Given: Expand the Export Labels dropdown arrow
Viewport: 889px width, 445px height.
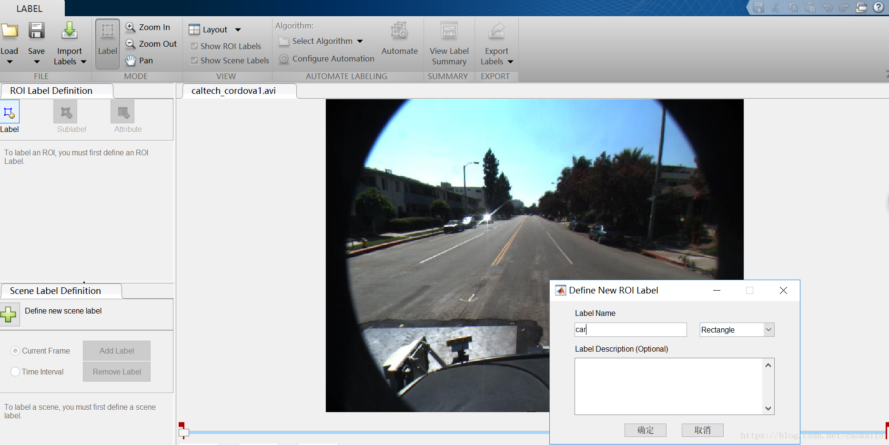Looking at the screenshot, I should click(510, 61).
